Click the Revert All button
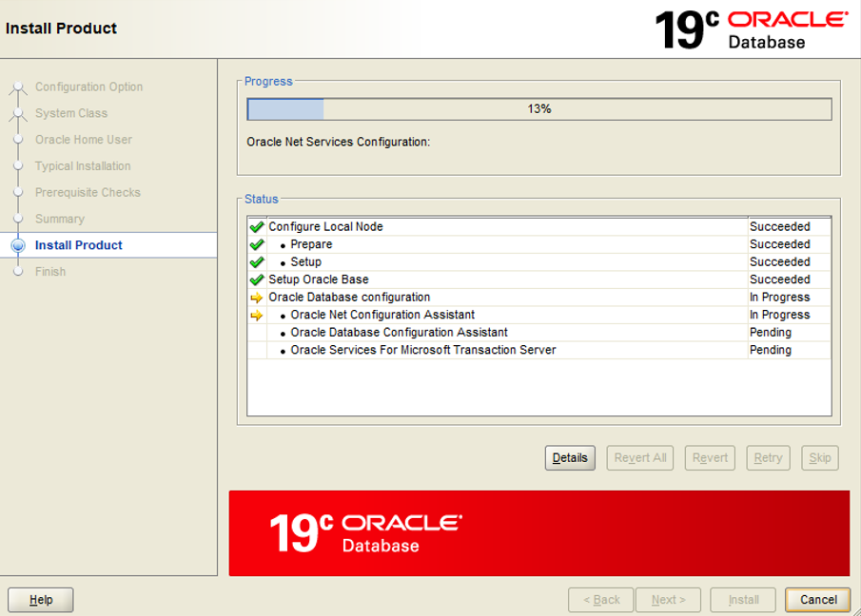Image resolution: width=861 pixels, height=616 pixels. [x=639, y=457]
